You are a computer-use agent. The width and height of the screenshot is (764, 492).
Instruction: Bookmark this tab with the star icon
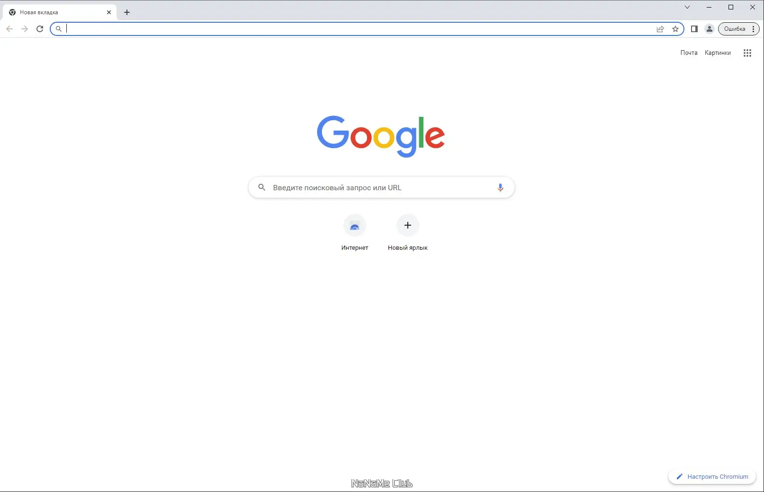point(675,29)
